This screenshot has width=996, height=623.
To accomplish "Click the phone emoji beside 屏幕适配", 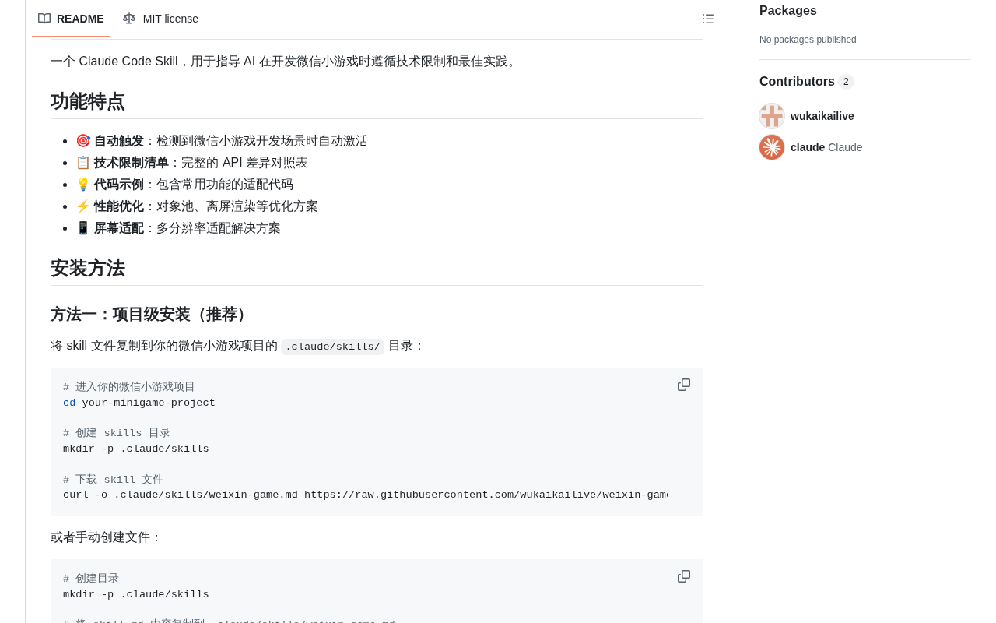I will (83, 228).
